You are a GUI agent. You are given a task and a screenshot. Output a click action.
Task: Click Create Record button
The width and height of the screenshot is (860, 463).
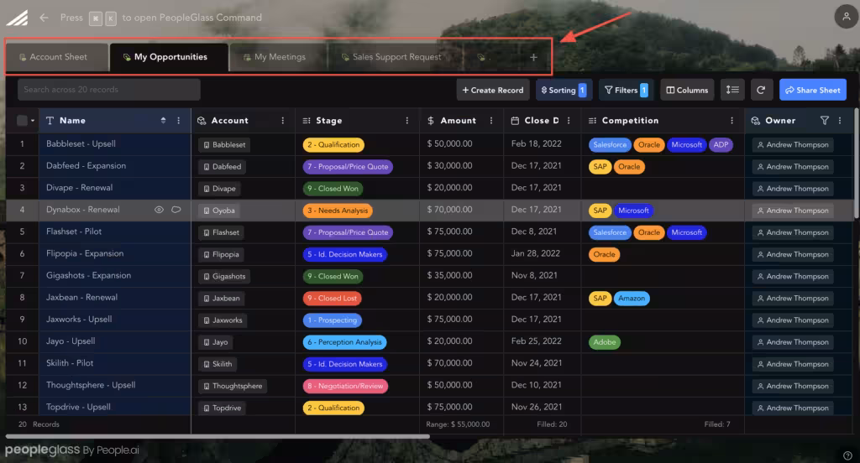492,90
